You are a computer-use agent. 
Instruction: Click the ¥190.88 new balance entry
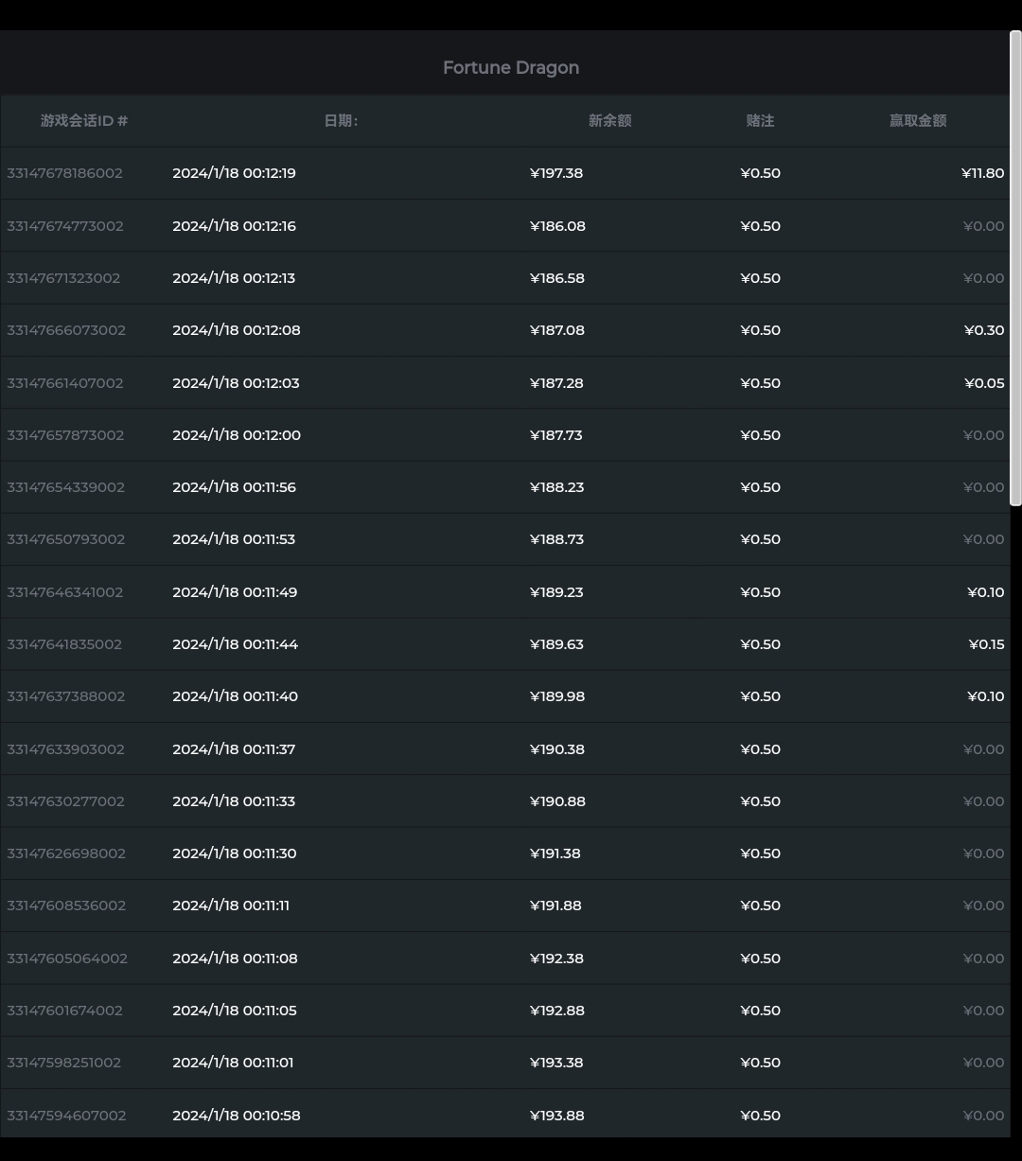point(557,801)
